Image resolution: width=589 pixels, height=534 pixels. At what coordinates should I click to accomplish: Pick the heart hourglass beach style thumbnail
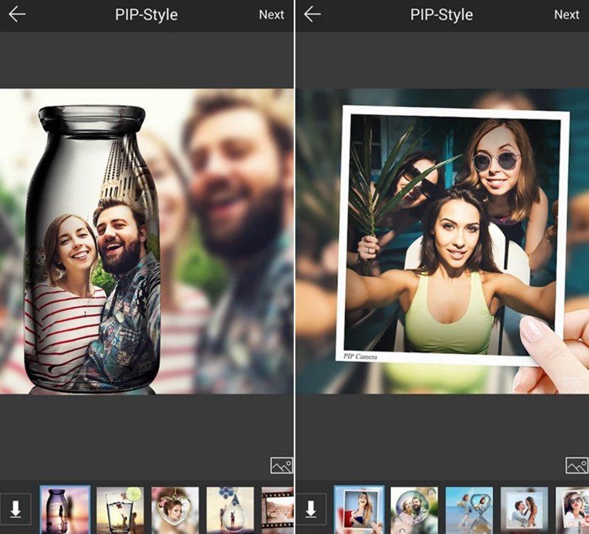[x=469, y=510]
